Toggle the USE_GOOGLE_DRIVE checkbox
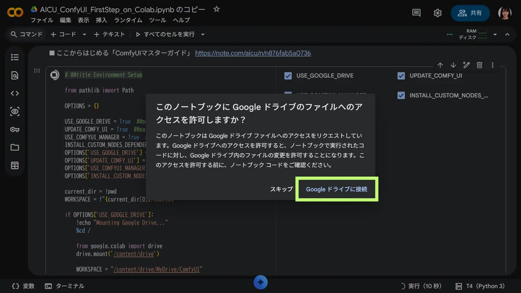This screenshot has height=293, width=521. pos(288,76)
